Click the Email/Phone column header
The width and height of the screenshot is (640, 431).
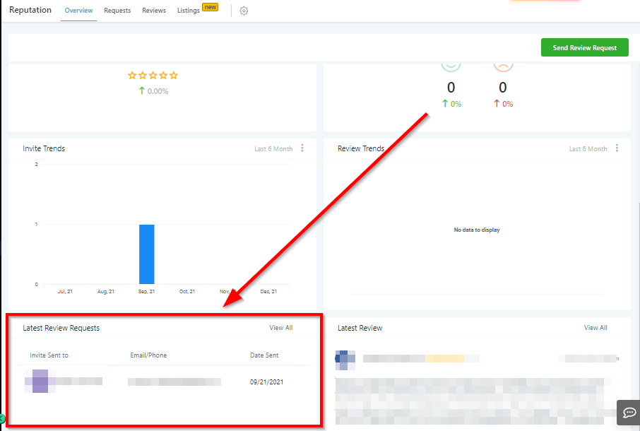click(148, 355)
